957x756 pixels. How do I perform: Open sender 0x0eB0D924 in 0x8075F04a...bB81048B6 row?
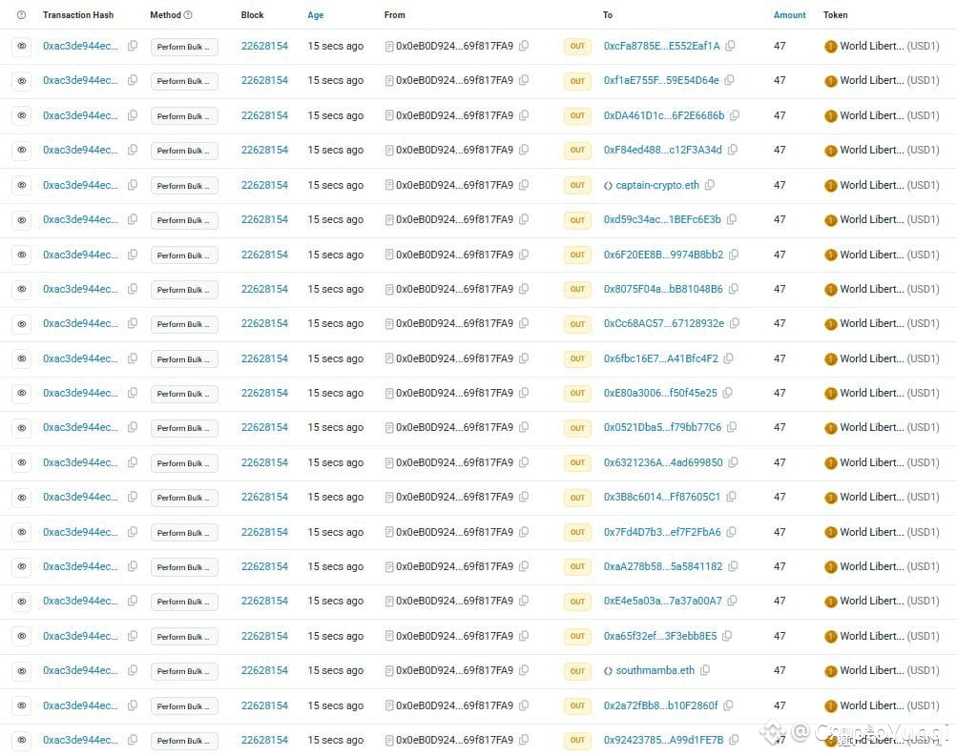(454, 288)
